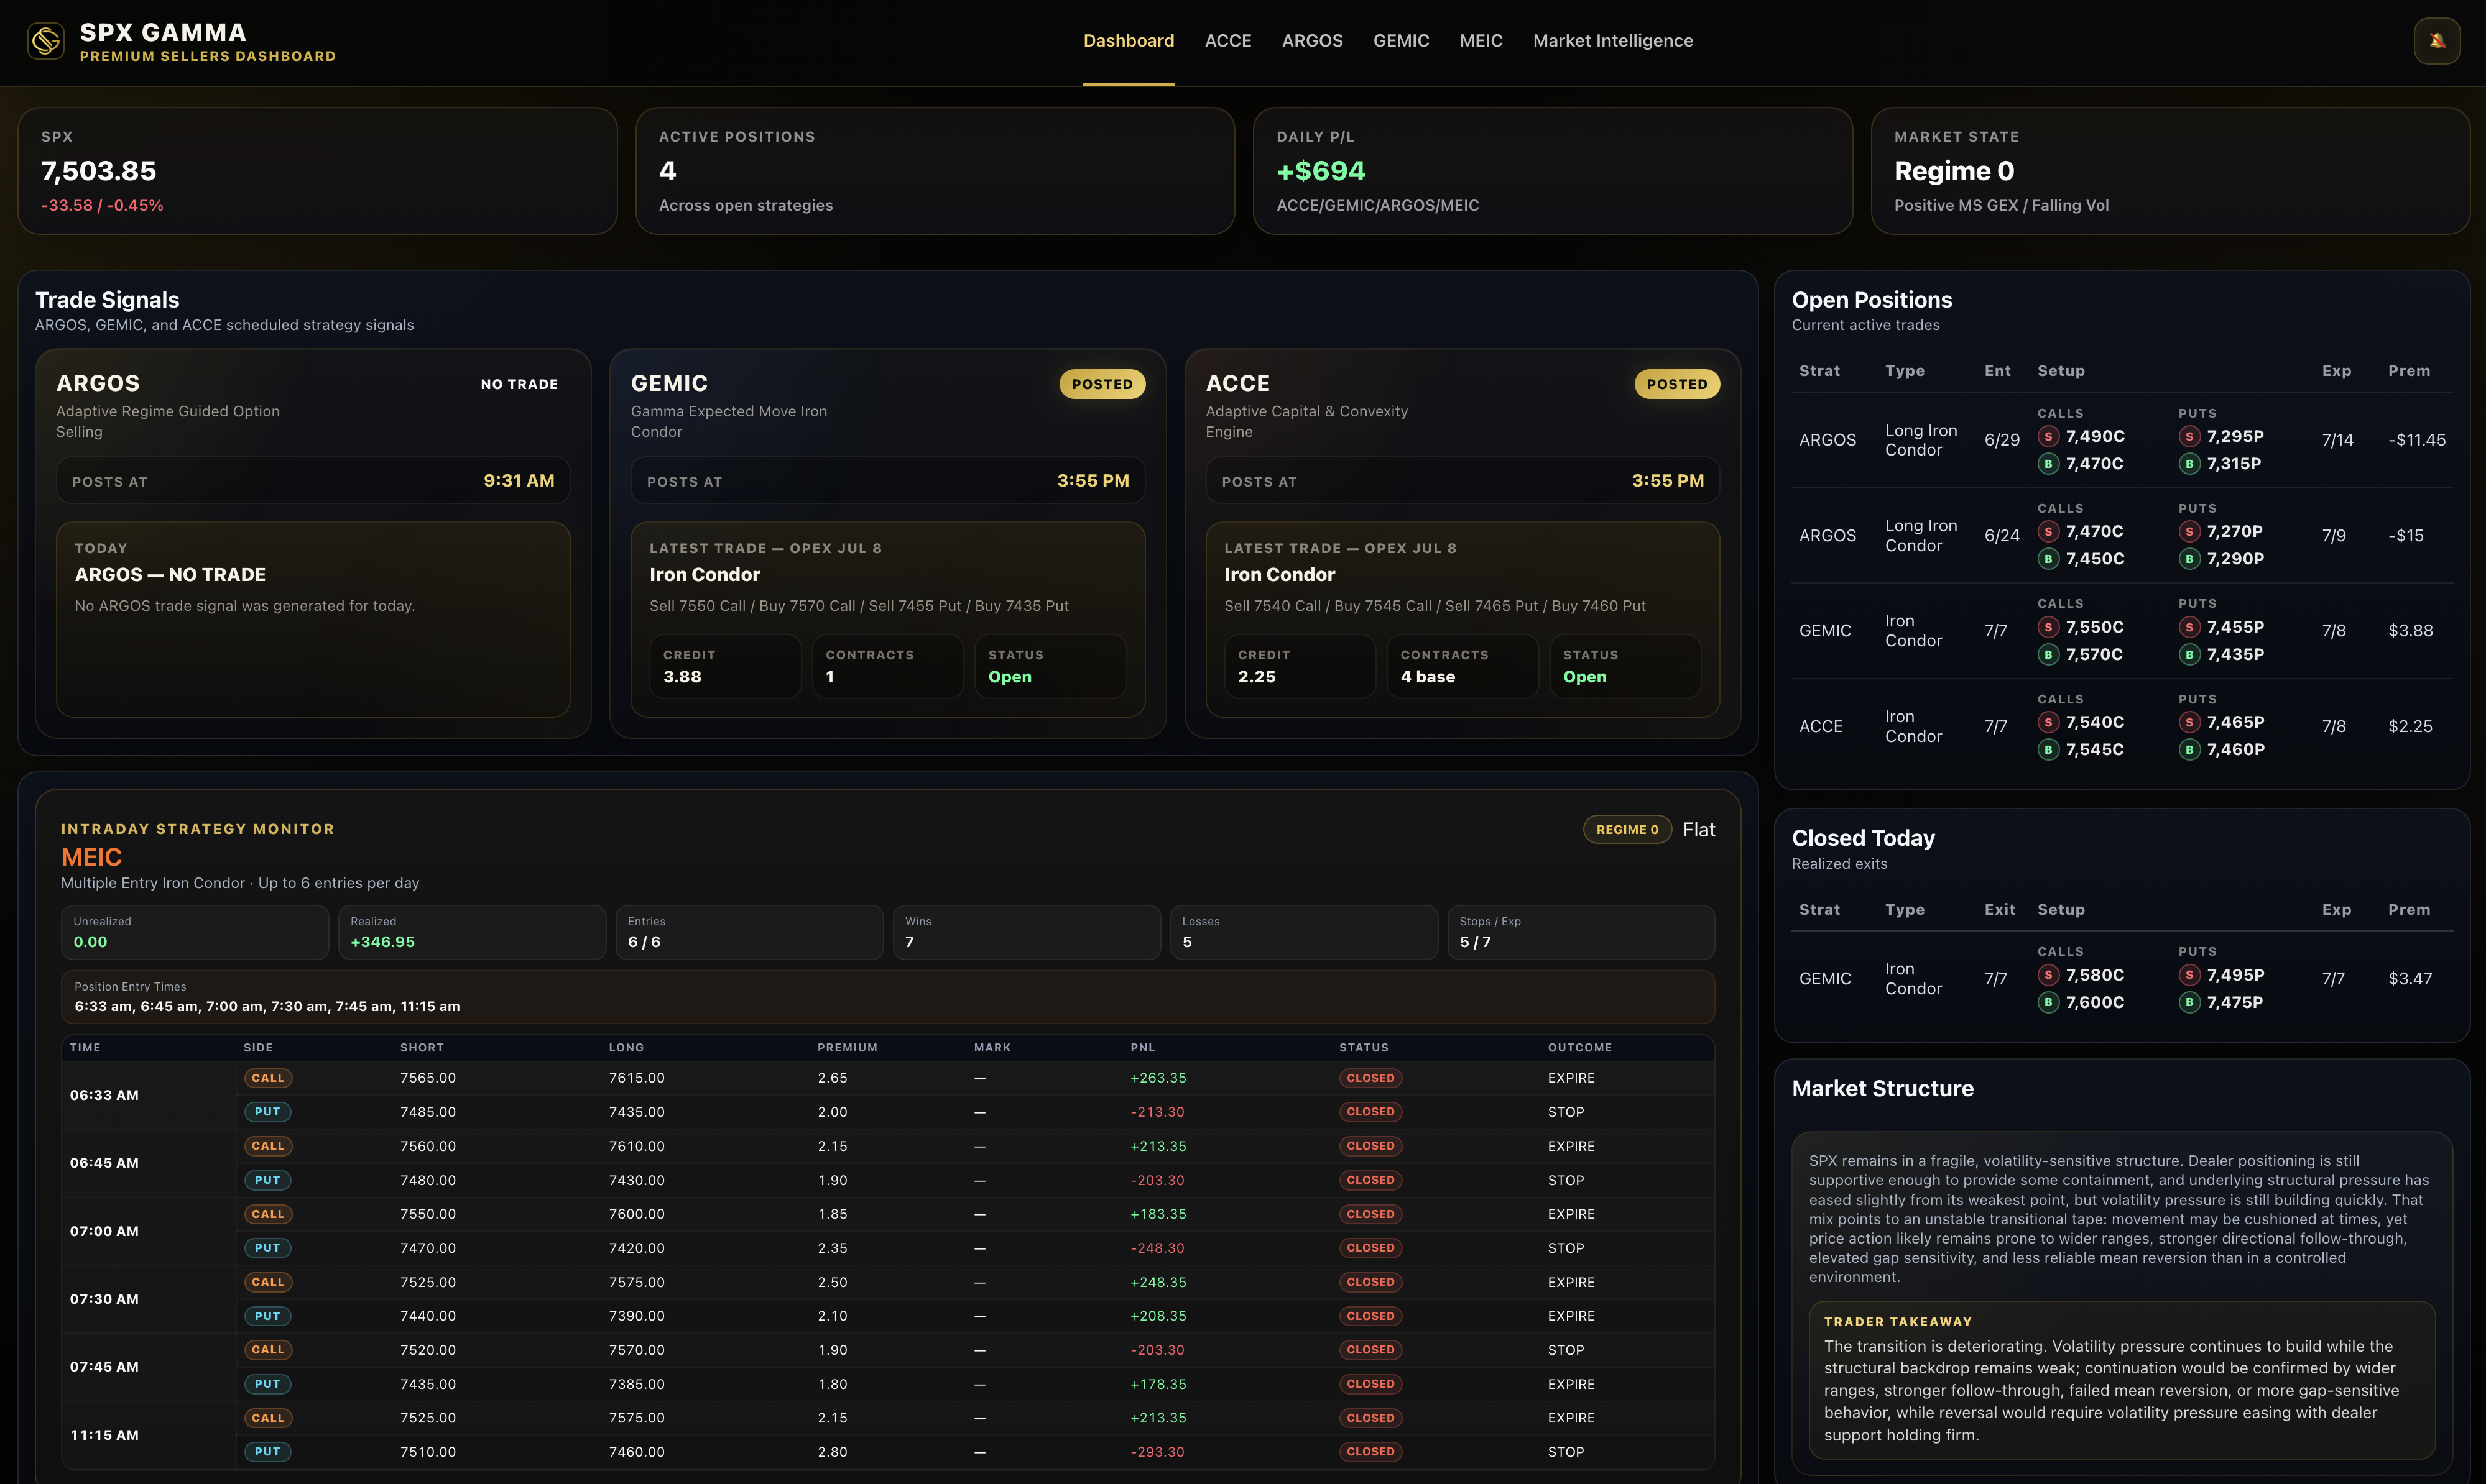Click the TRADER TAKEAWAY heading

(x=1898, y=1322)
